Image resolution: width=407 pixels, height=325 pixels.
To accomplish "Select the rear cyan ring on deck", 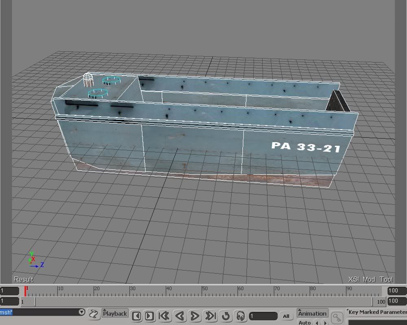I will [112, 80].
